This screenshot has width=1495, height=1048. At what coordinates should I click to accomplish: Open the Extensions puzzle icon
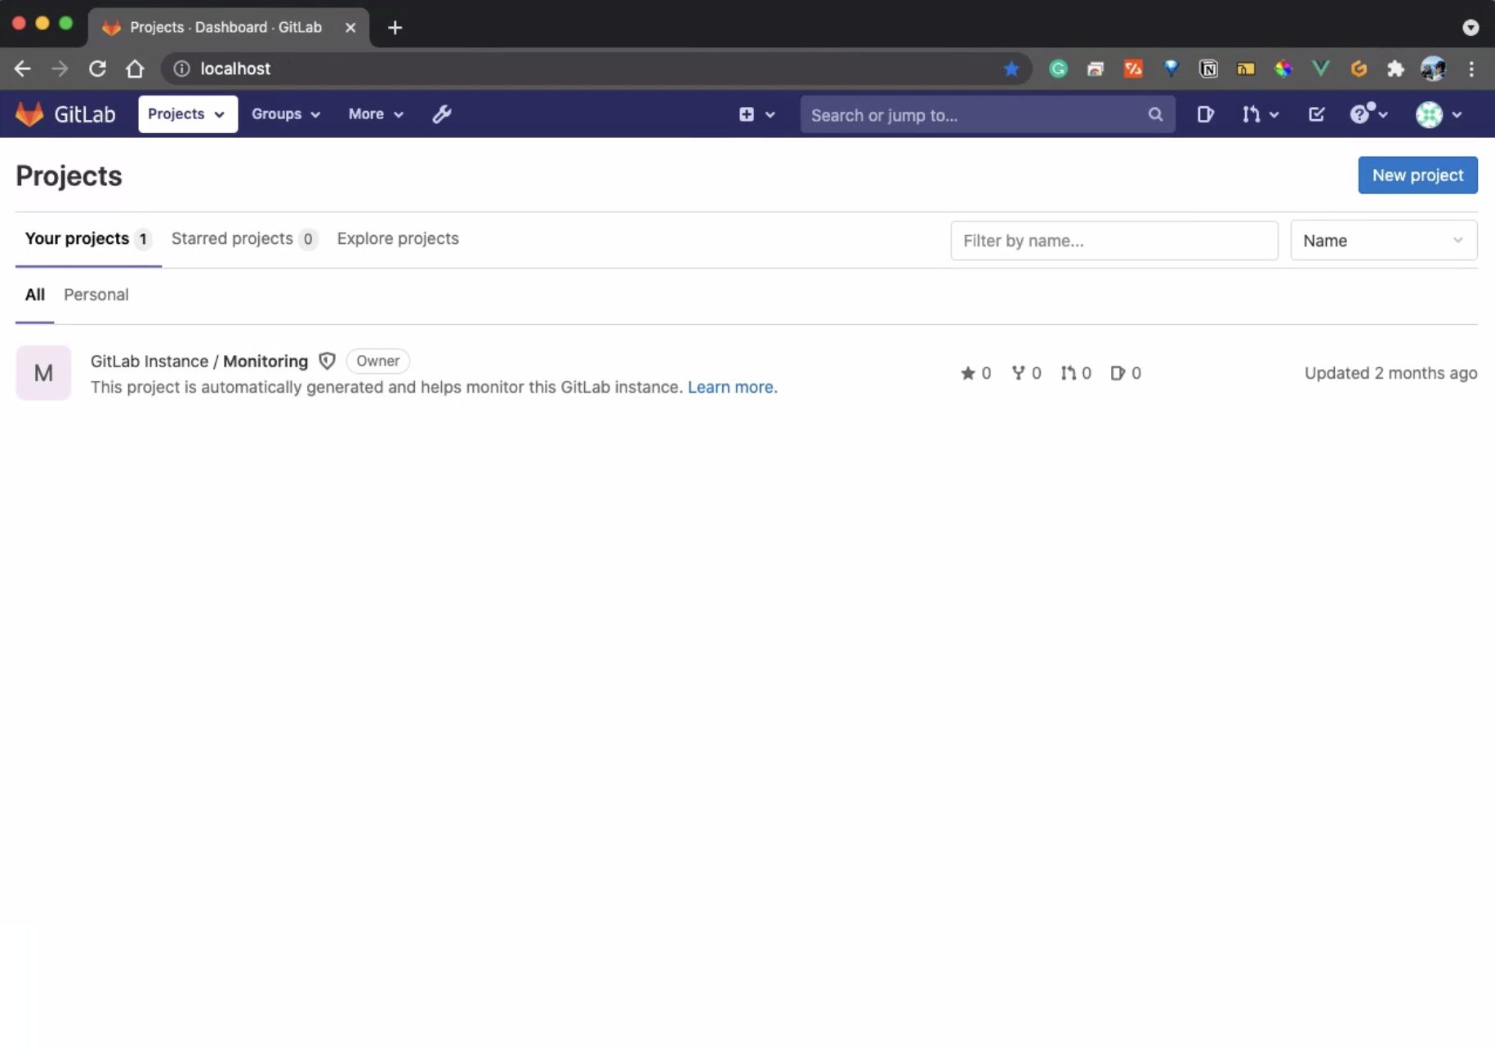click(1395, 69)
